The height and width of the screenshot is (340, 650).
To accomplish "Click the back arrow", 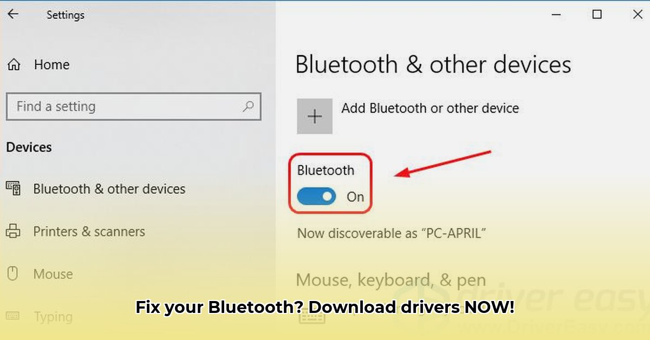I will [x=12, y=14].
